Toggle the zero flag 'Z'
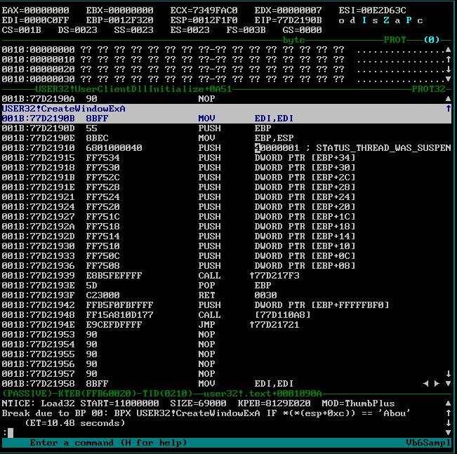457x454 pixels. point(387,20)
